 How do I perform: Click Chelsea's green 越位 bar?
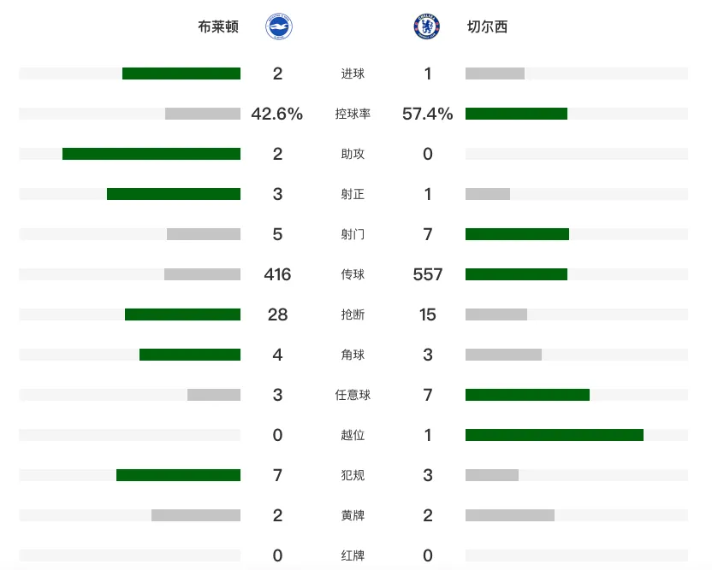pos(555,435)
